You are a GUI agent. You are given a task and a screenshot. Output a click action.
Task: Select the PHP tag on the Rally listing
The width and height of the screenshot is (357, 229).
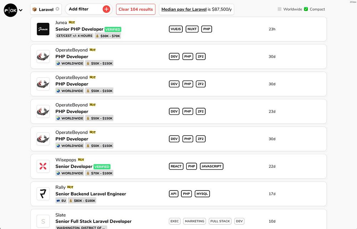(x=186, y=194)
